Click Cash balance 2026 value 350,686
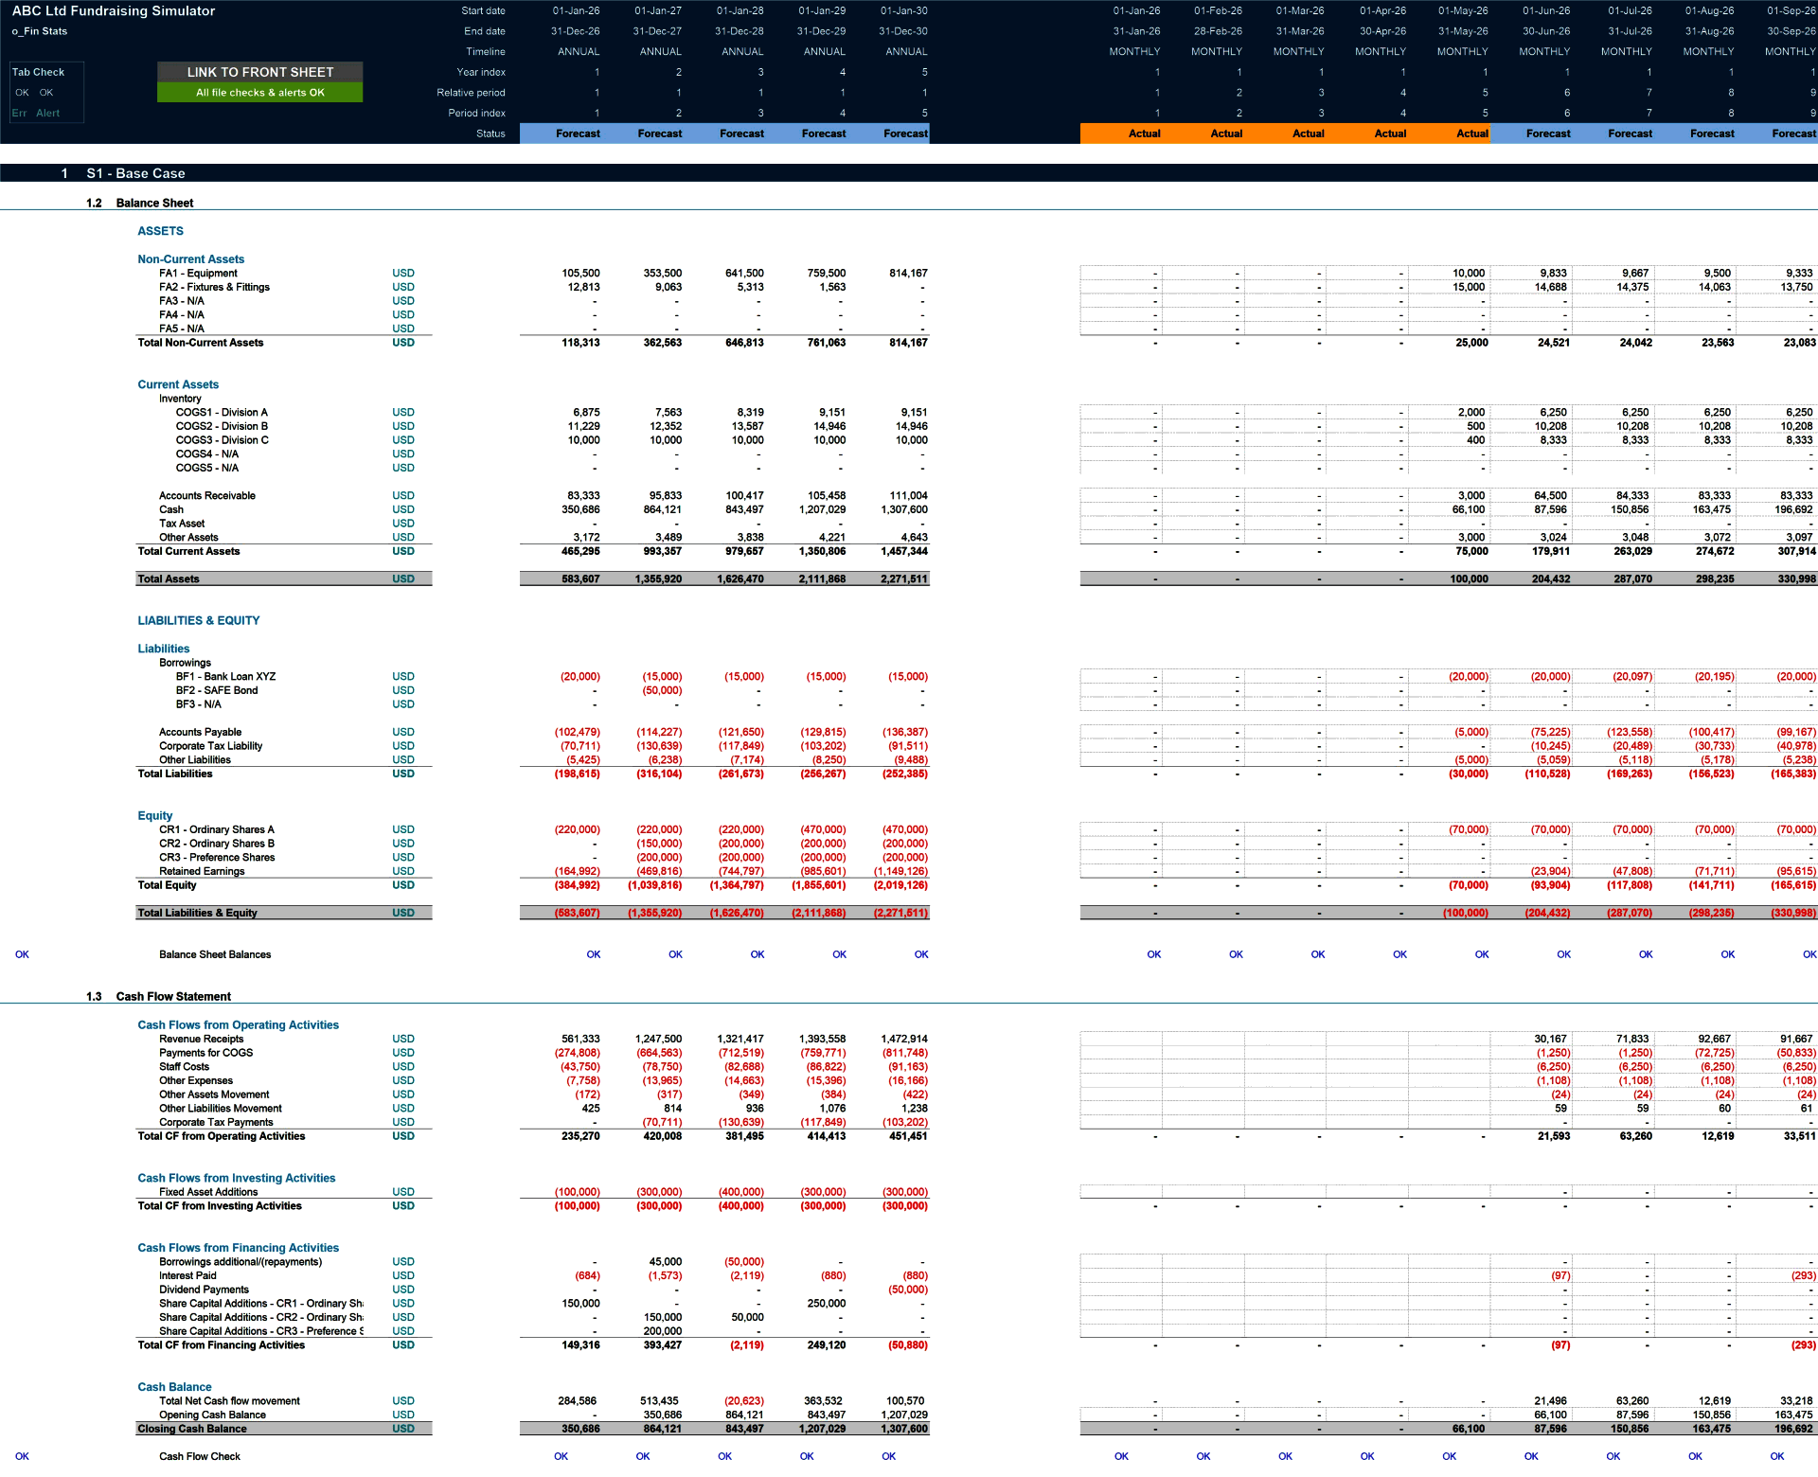 point(580,509)
